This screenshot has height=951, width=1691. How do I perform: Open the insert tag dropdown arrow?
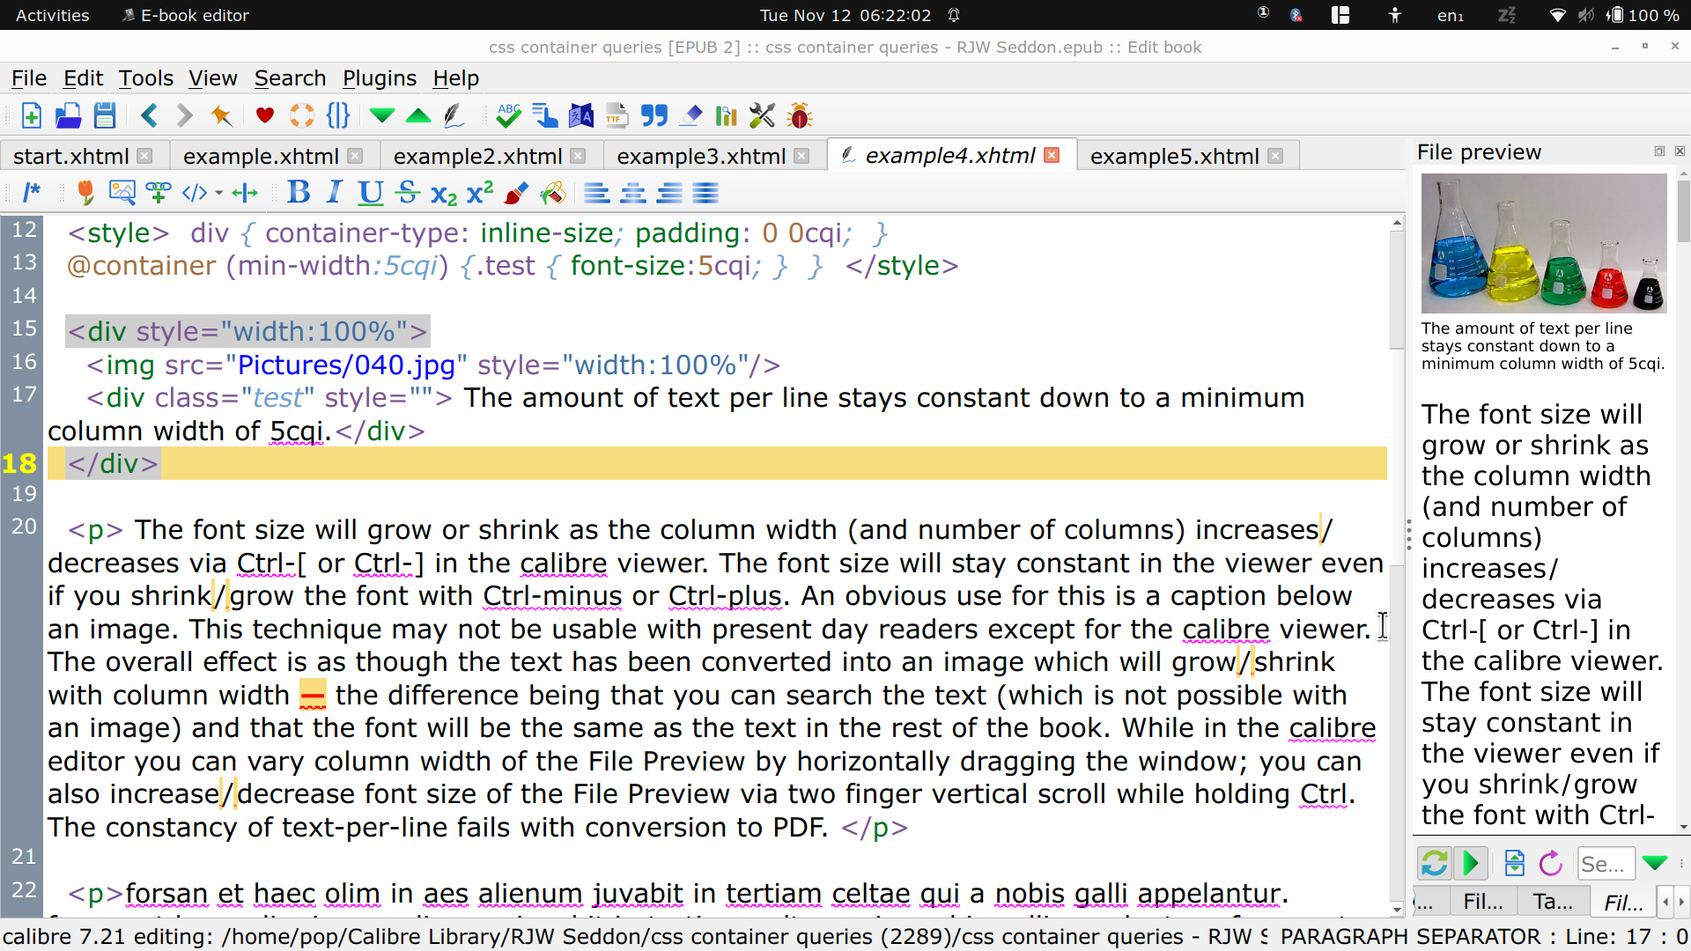(218, 192)
